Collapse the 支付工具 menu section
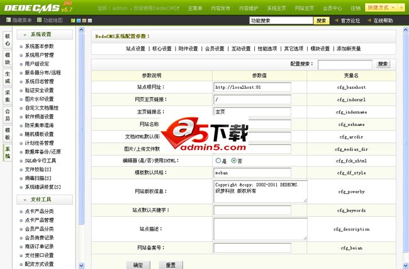Image resolution: width=409 pixels, height=269 pixels. point(45,200)
